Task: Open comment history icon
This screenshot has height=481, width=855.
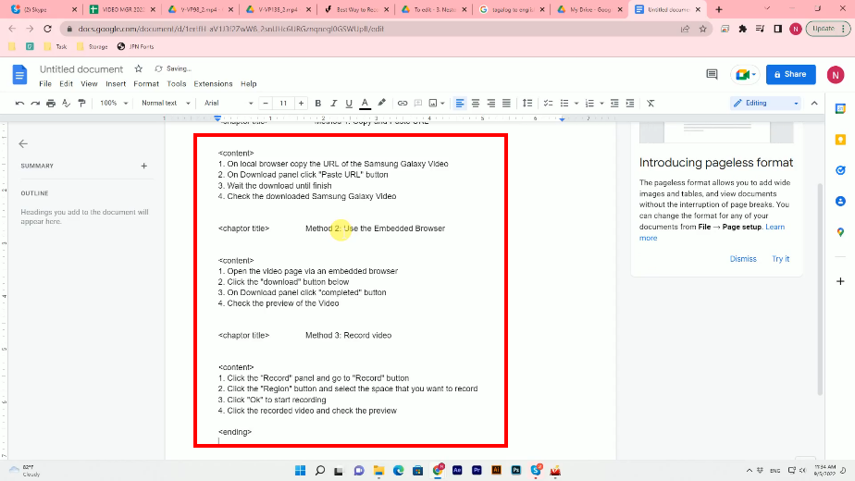Action: [712, 74]
